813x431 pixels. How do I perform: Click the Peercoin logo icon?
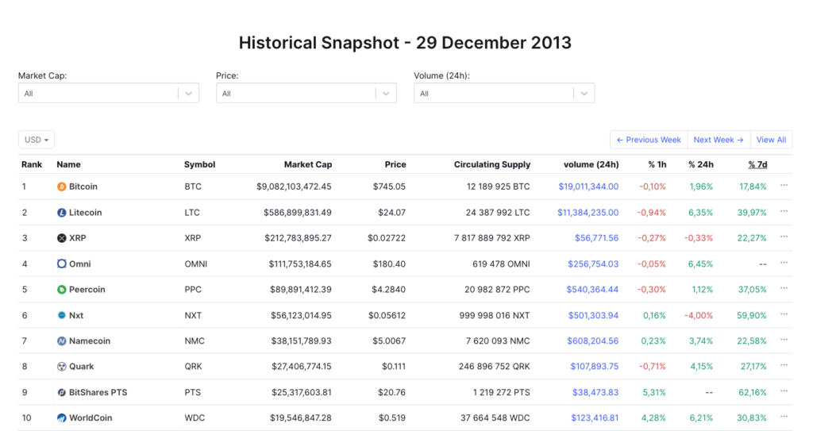62,290
